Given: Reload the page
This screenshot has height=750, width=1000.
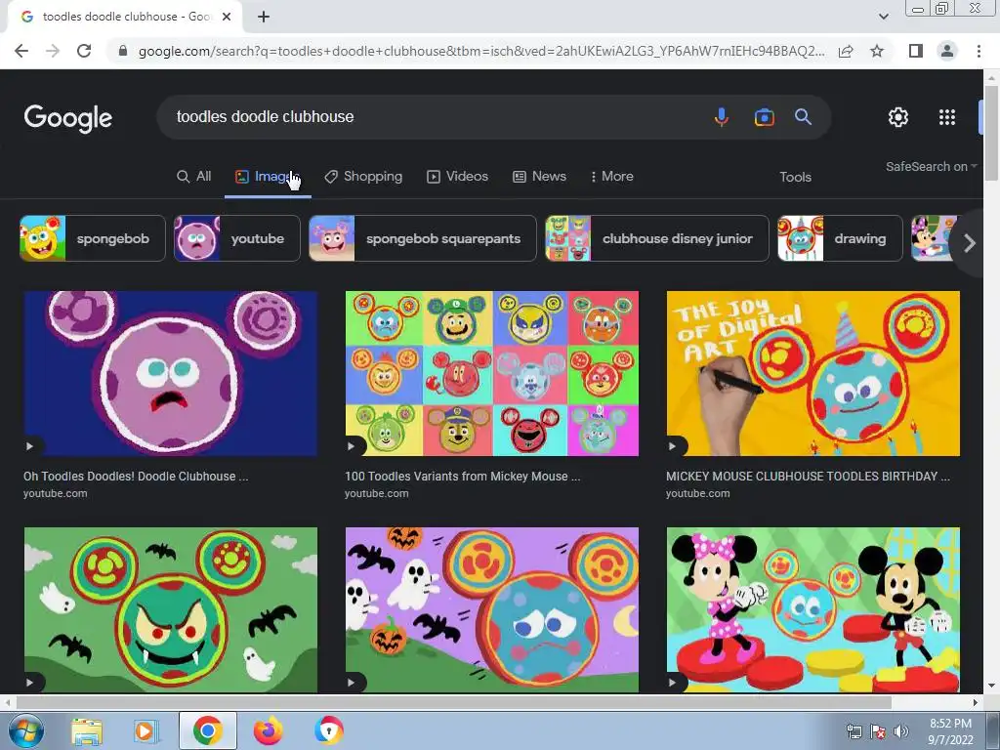Looking at the screenshot, I should [84, 51].
